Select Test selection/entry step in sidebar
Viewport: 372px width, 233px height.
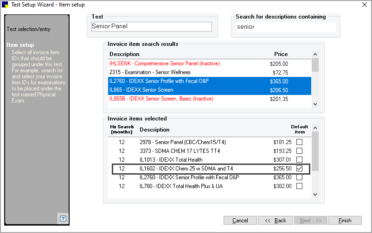click(28, 29)
